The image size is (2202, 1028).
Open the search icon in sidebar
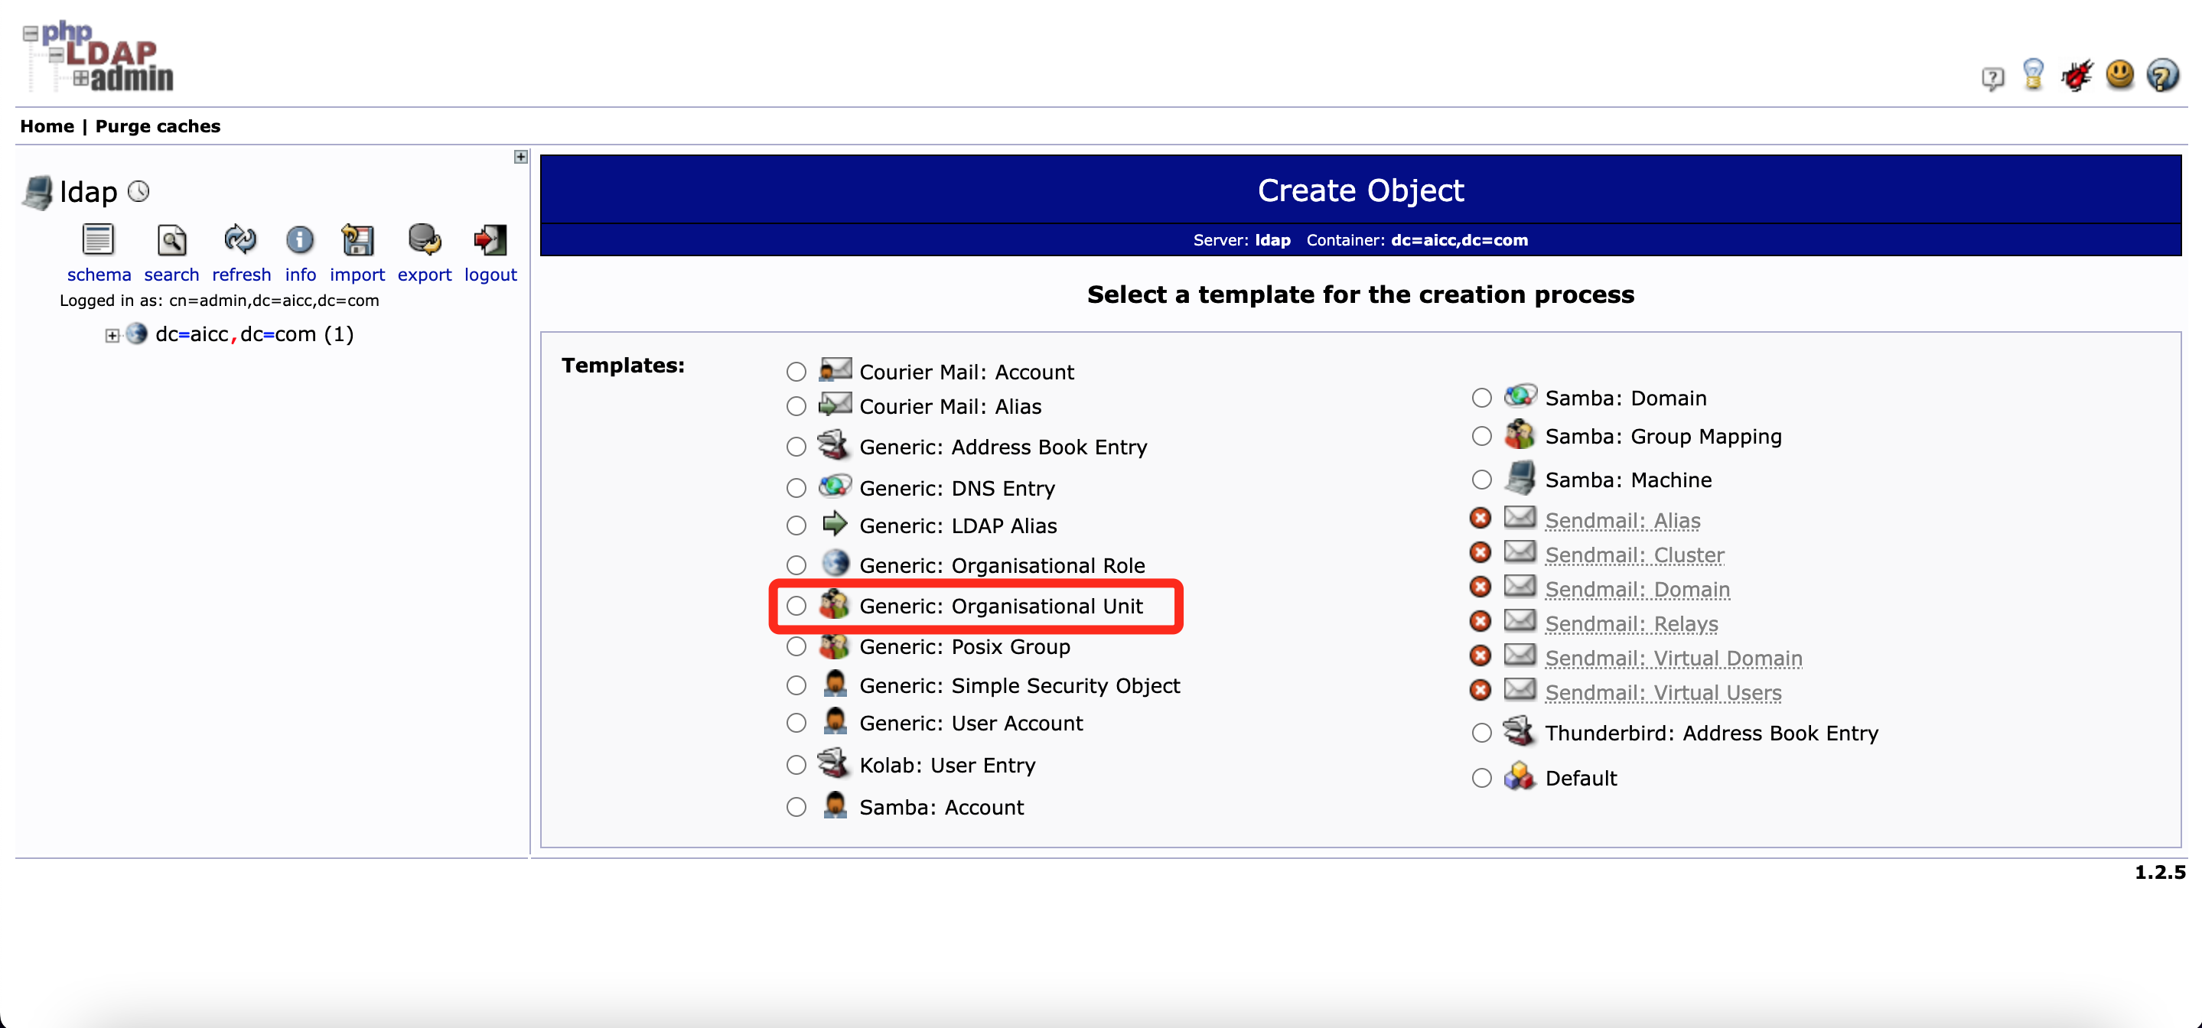[171, 240]
